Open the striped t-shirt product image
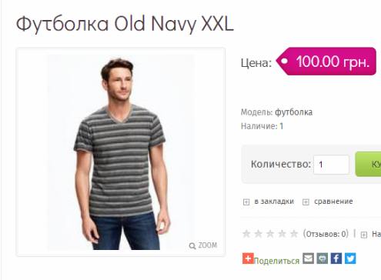 click(x=121, y=152)
